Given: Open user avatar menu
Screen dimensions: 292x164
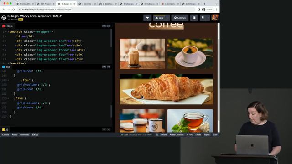Looking at the screenshot, I should point(215,18).
